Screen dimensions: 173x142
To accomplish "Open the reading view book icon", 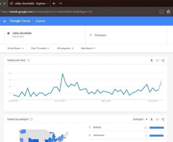I will 161,12.
